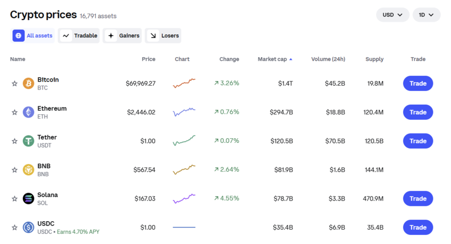Click the Bitcoin coin logo icon
451x244 pixels.
(x=29, y=84)
